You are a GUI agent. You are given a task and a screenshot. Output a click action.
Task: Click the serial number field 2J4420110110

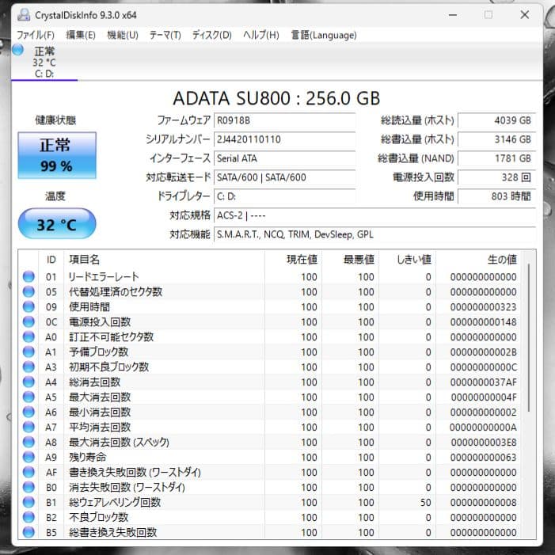click(x=284, y=139)
